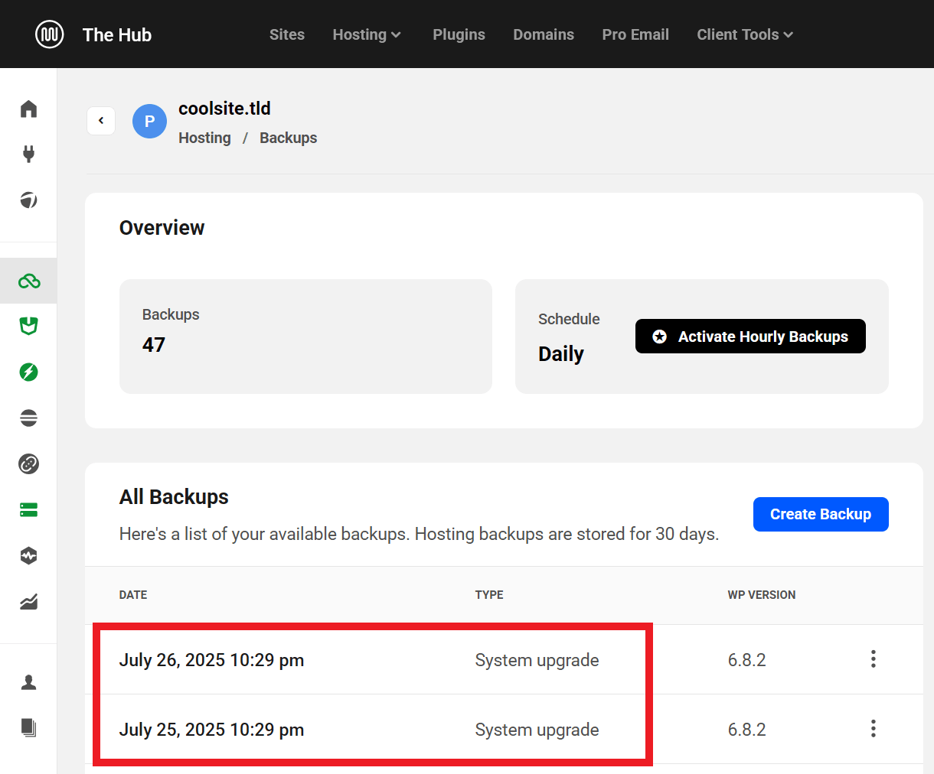Image resolution: width=934 pixels, height=774 pixels.
Task: Click the Daily schedule value
Action: (x=561, y=354)
